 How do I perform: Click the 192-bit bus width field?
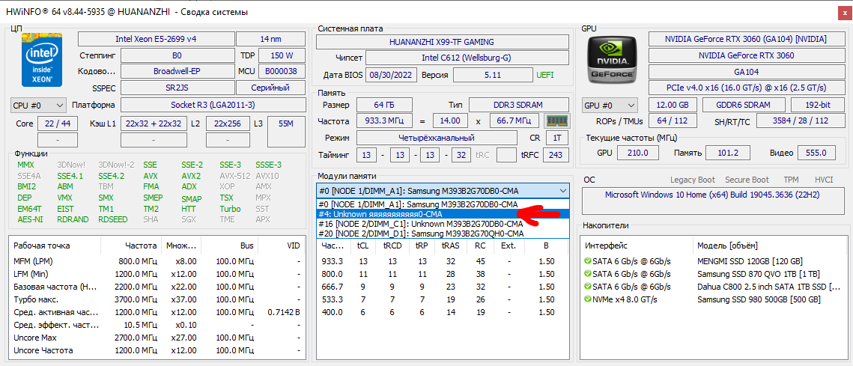(x=817, y=105)
